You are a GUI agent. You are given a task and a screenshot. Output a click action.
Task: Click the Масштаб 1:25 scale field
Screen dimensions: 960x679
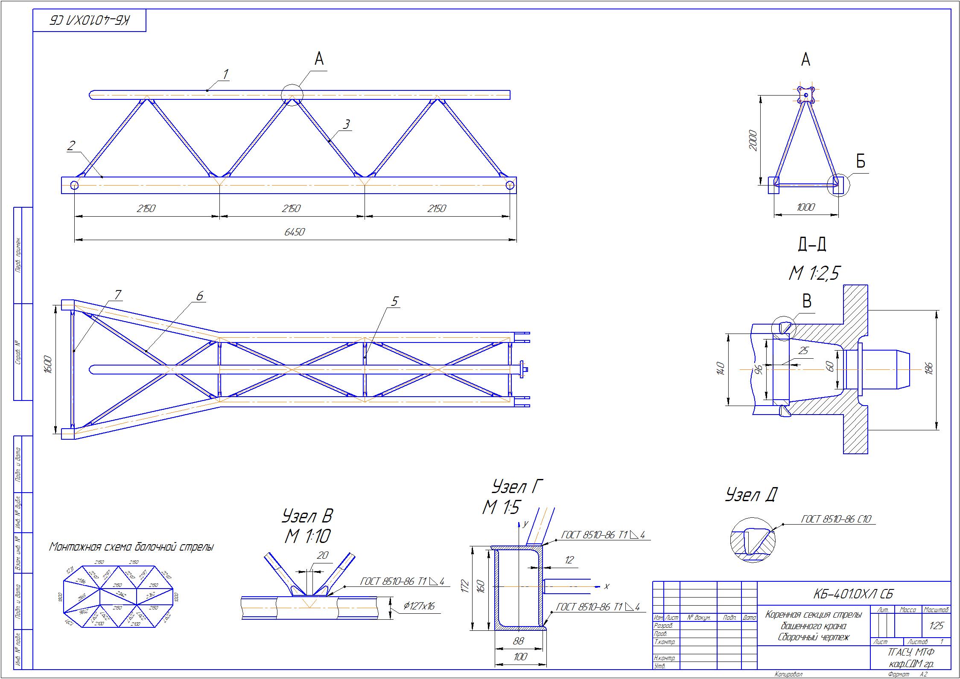tap(934, 630)
